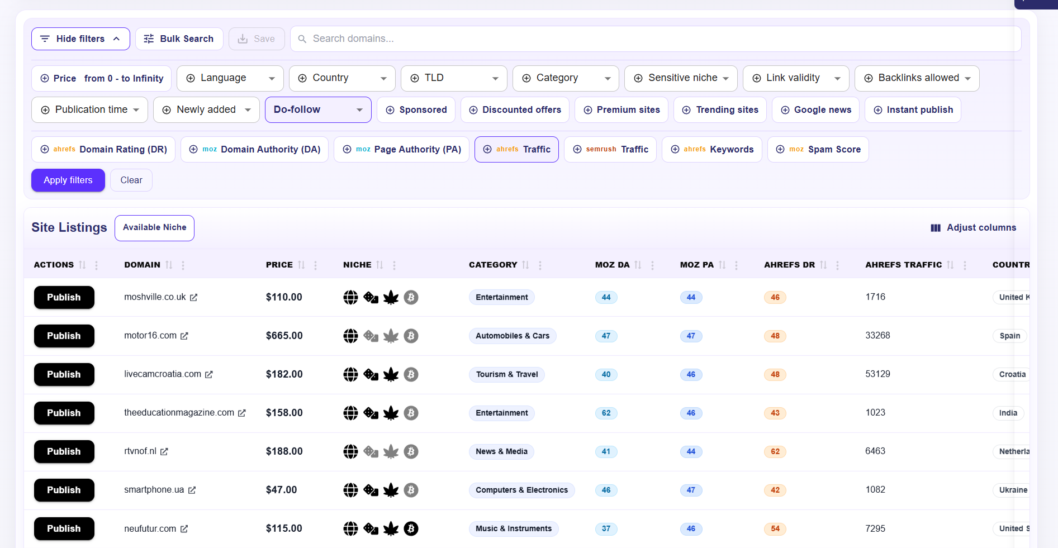Click the casino niche icon for moshville.co.uk
Viewport: 1058px width, 548px height.
(x=371, y=297)
